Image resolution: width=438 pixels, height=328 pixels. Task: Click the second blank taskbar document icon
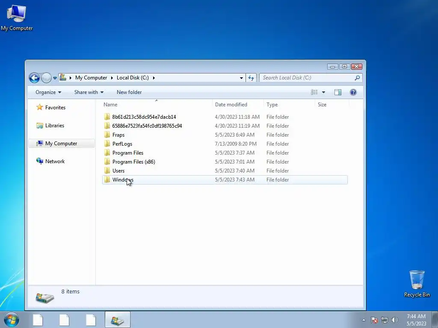click(64, 319)
